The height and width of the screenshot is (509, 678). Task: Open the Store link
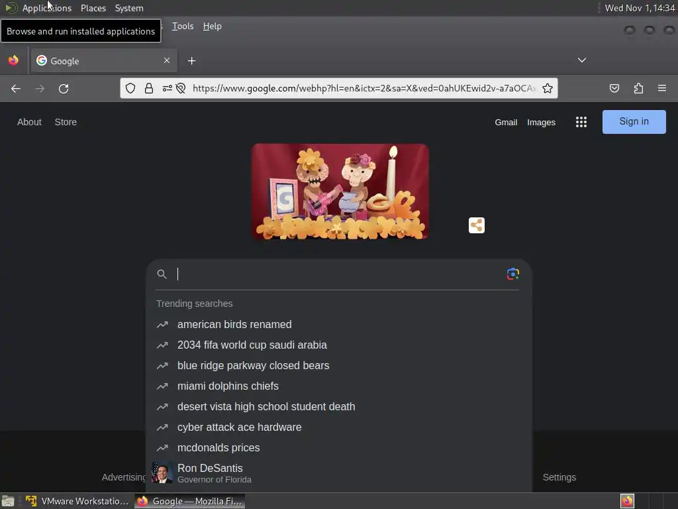(x=66, y=122)
